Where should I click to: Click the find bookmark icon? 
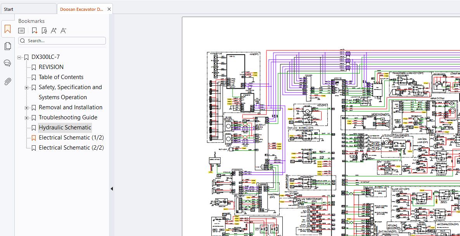pyautogui.click(x=44, y=31)
